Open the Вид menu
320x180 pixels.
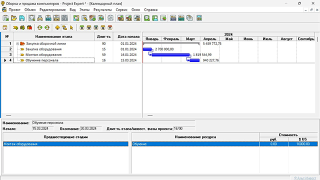point(72,10)
